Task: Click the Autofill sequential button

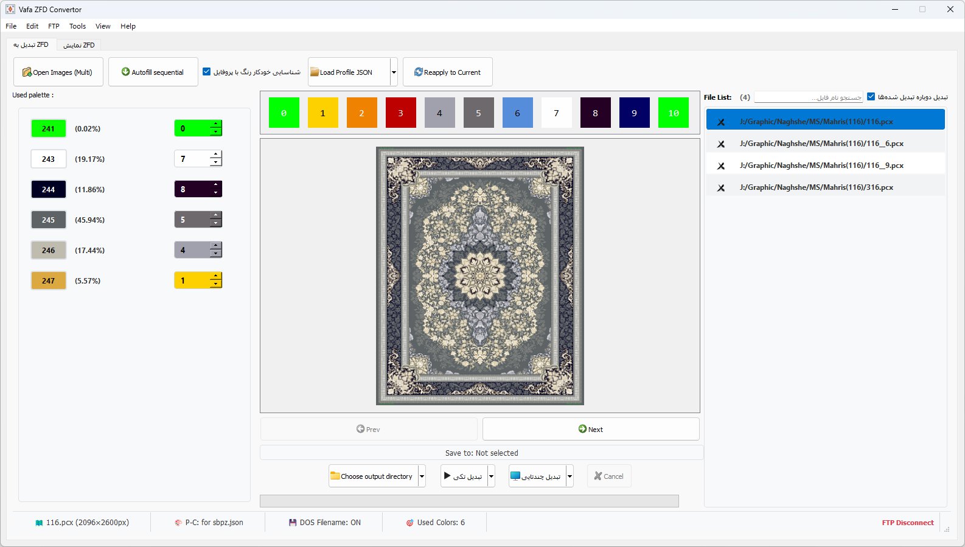Action: [153, 72]
